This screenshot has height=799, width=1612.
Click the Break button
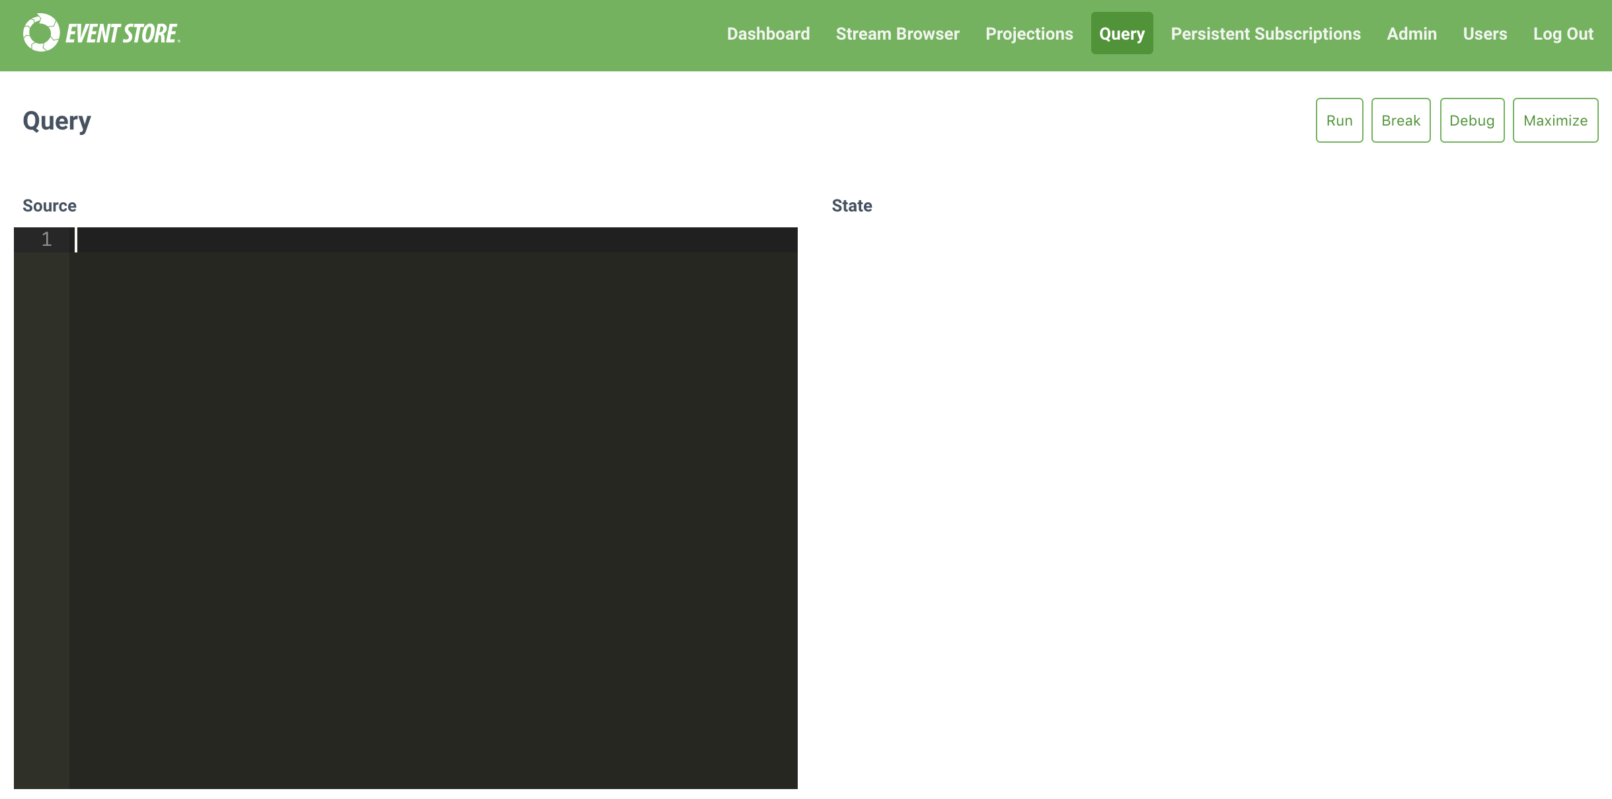1401,120
